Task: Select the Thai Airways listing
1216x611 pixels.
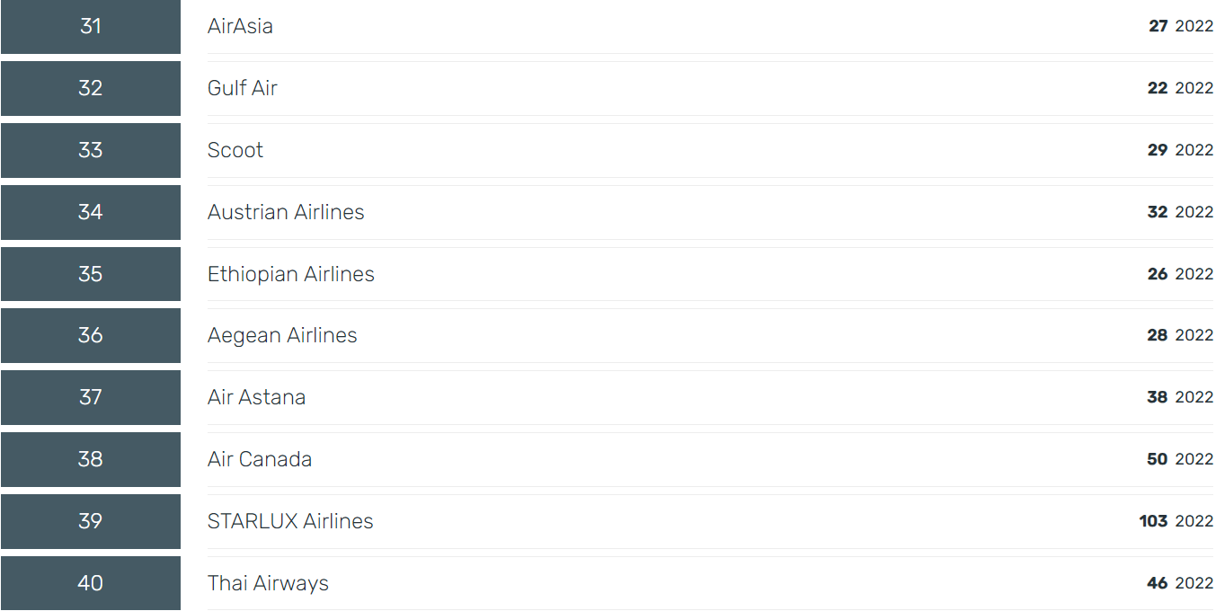Action: coord(268,583)
